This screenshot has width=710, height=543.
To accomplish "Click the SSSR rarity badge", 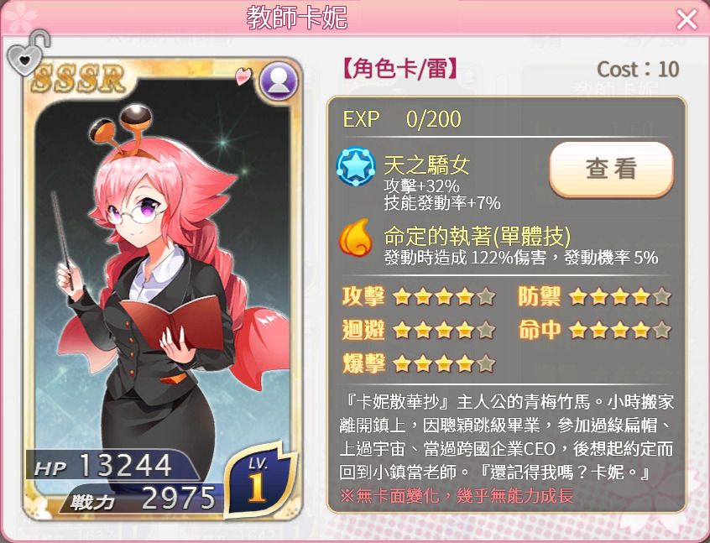I will [x=78, y=78].
